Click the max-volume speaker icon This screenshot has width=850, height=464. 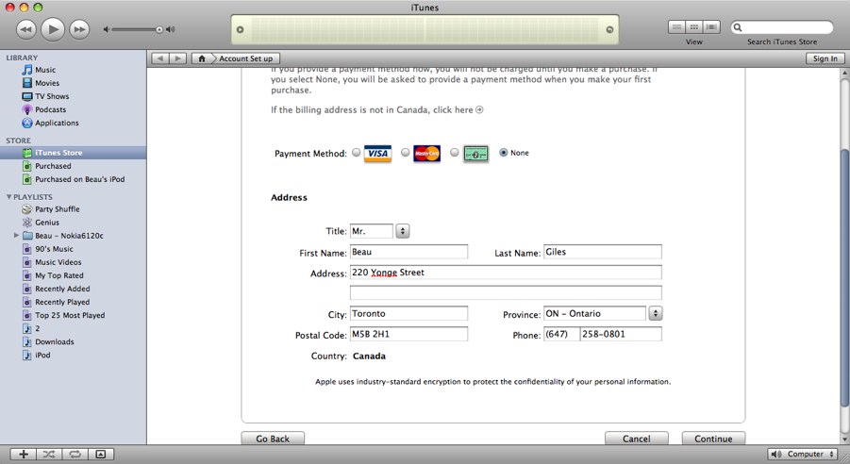pos(171,29)
